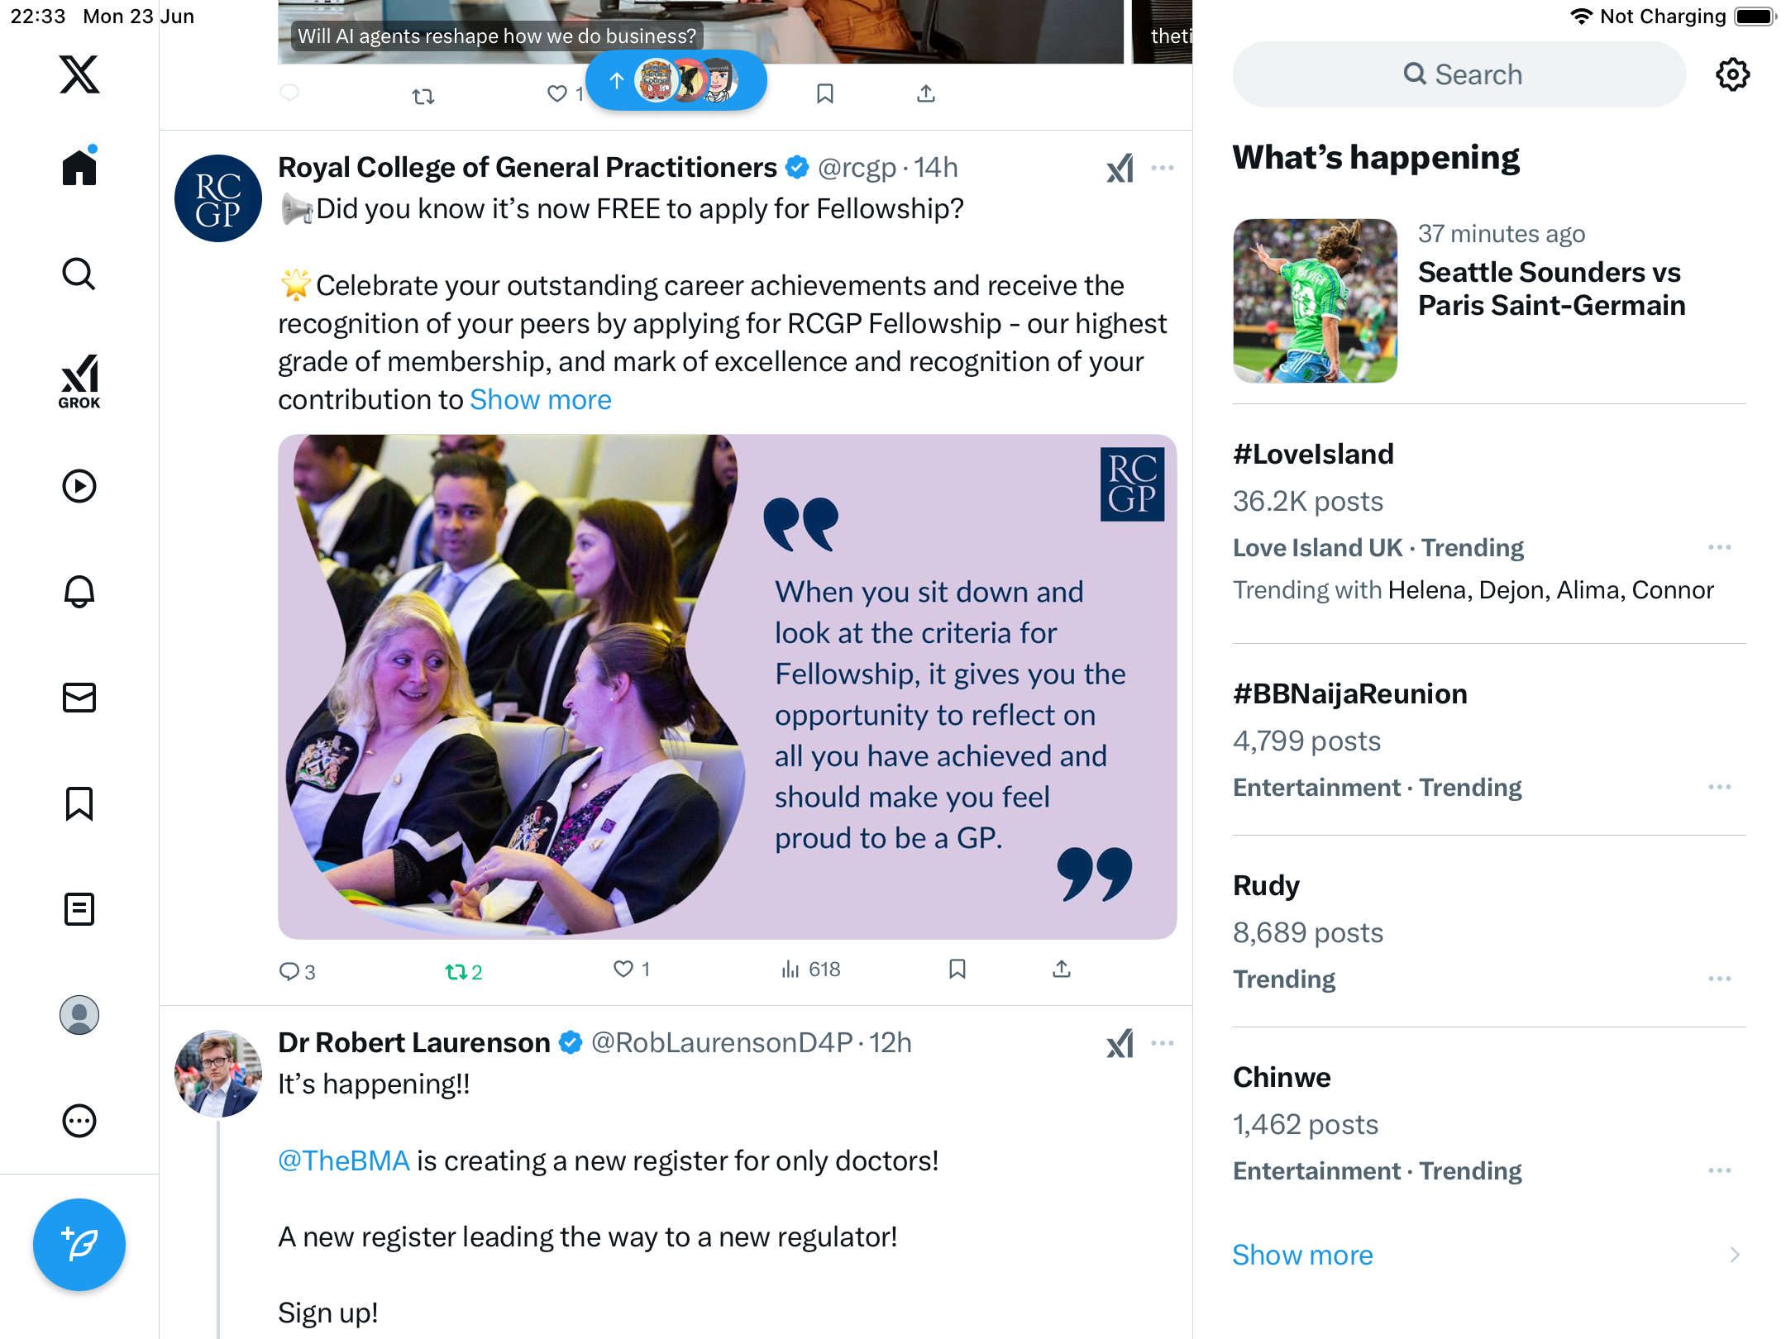Open Bookmarks in the sidebar
Viewport: 1786px width, 1339px height.
(79, 803)
